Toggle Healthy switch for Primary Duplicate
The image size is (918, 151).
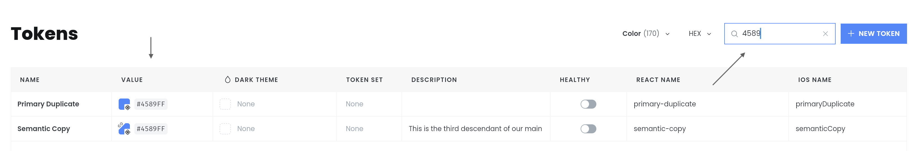pos(588,104)
